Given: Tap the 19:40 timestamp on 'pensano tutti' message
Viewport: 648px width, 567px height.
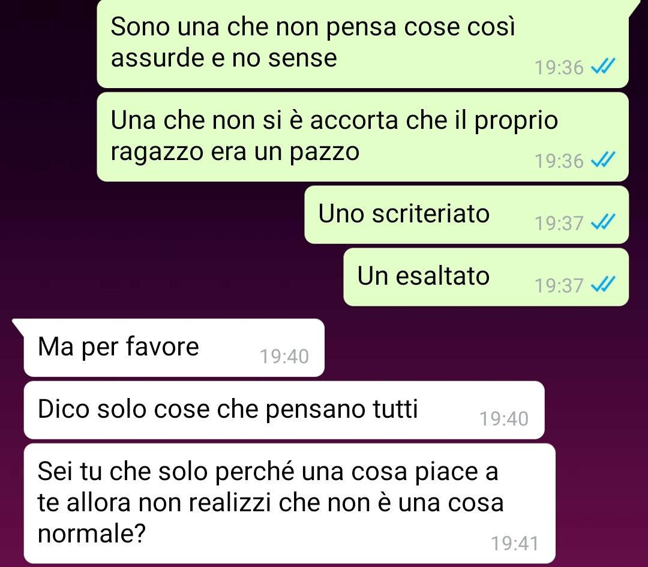Looking at the screenshot, I should [504, 419].
